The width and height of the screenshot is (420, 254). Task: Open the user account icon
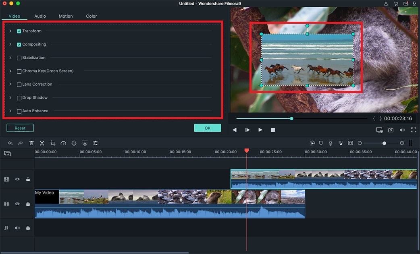386,4
